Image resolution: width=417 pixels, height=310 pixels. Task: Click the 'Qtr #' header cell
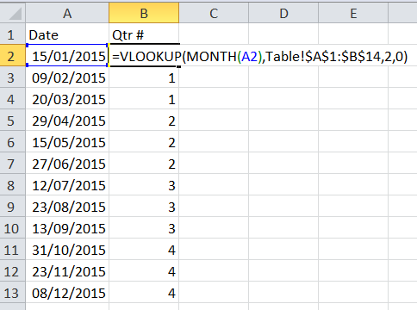click(144, 34)
